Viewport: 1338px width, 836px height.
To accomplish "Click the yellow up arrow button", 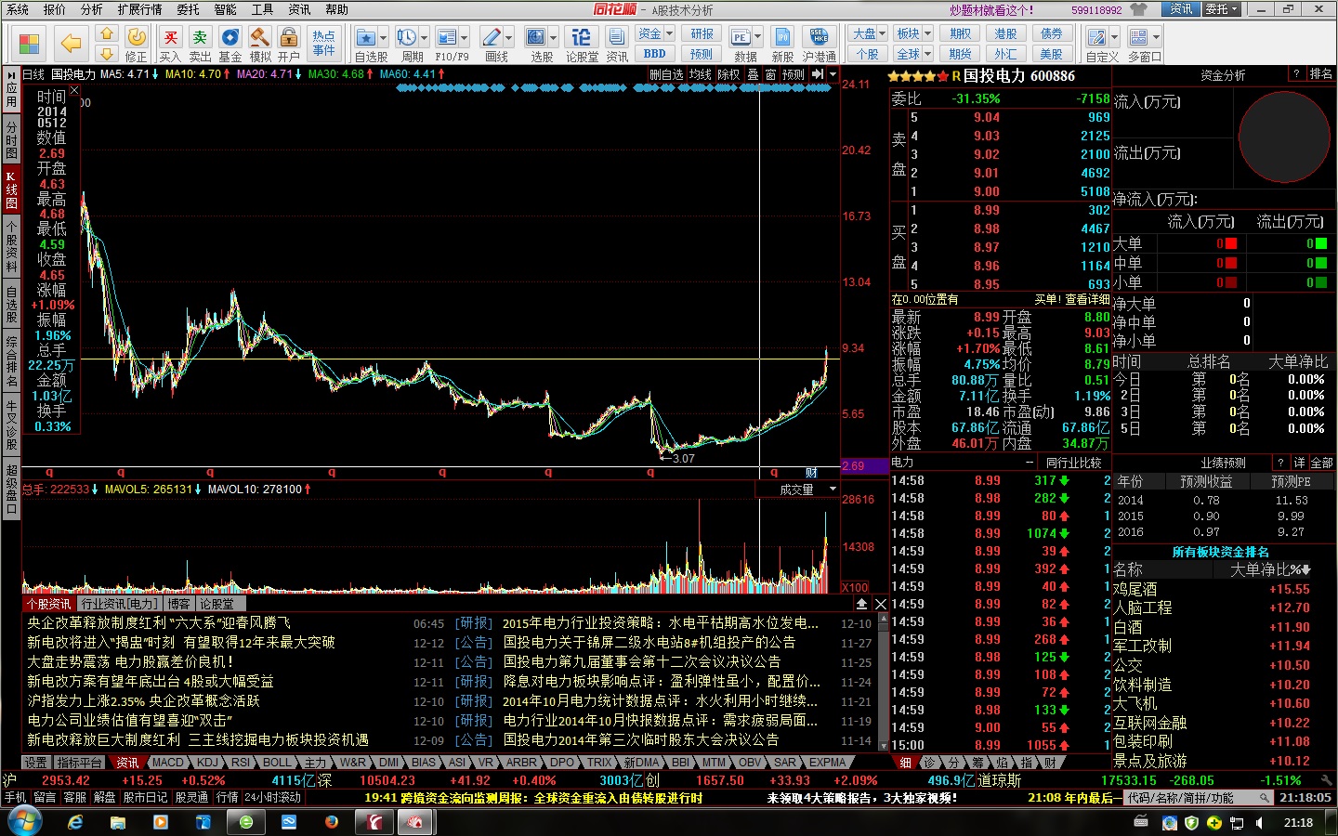I will pyautogui.click(x=107, y=34).
